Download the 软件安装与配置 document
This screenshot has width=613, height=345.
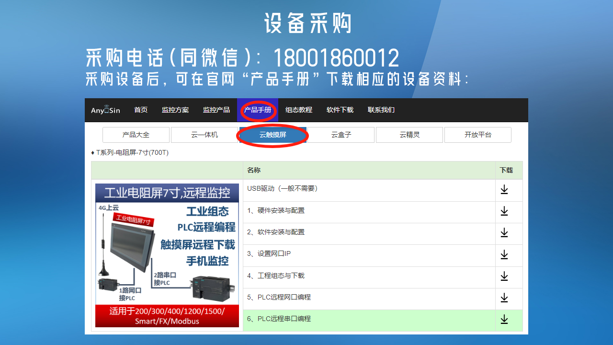coord(504,233)
